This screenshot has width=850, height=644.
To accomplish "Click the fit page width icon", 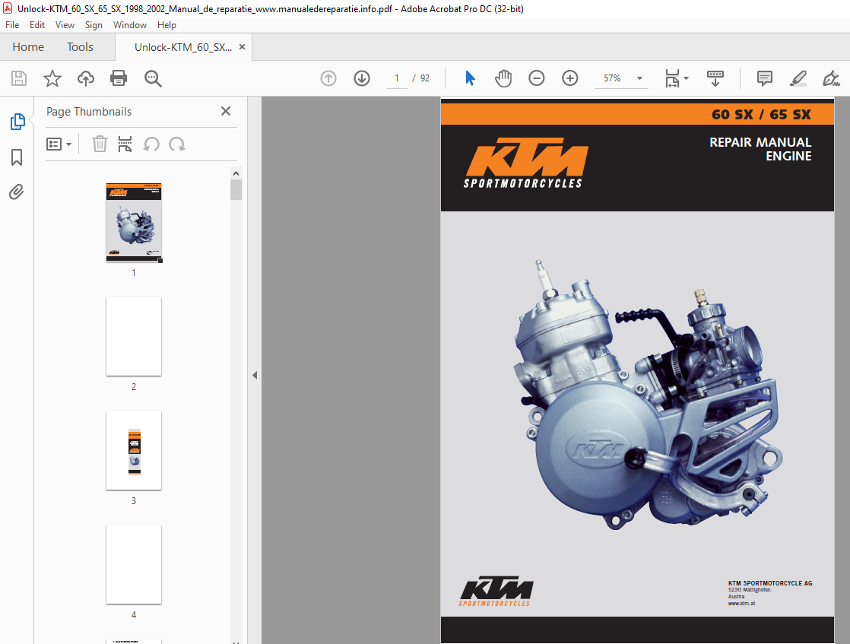I will tap(672, 78).
